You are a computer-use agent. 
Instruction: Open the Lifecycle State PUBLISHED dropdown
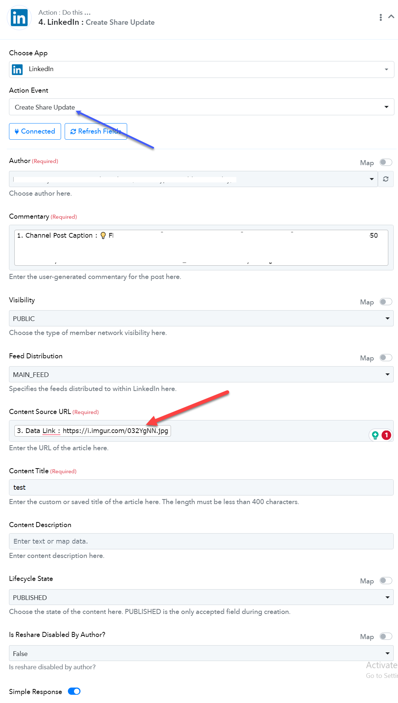pos(201,597)
